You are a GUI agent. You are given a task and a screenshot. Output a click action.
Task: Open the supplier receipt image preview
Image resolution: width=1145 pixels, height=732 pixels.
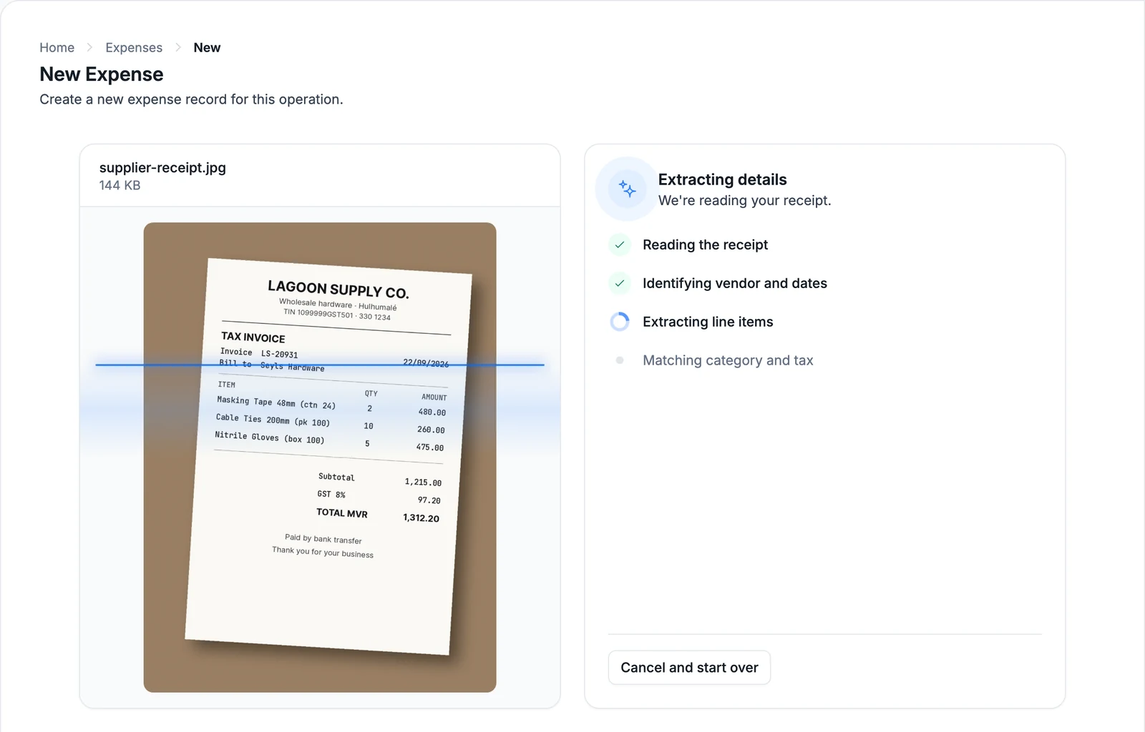click(x=320, y=457)
